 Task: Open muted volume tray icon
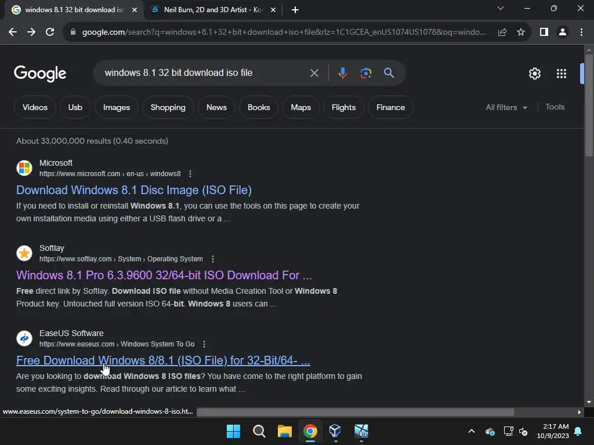coord(523,431)
